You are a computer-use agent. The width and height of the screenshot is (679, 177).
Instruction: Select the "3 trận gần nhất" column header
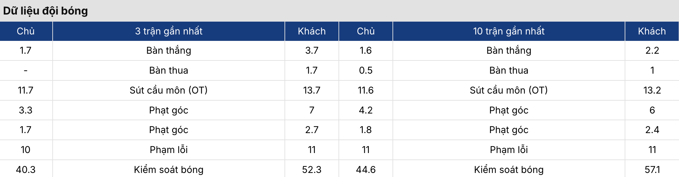click(x=169, y=31)
